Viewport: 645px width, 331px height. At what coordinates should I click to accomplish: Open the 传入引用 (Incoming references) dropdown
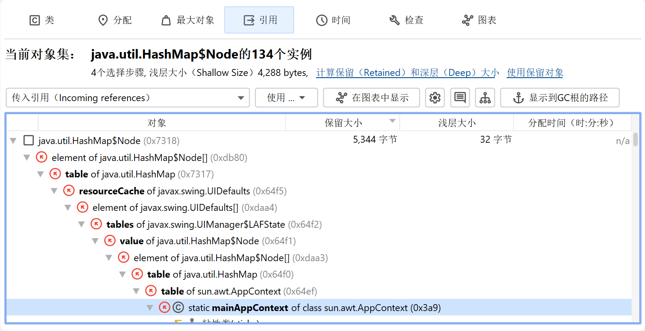128,98
